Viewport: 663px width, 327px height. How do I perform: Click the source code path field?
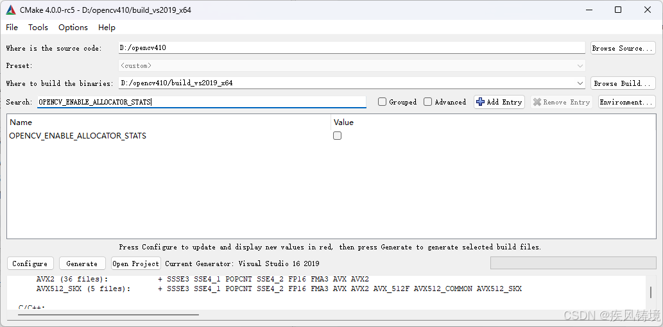(352, 47)
